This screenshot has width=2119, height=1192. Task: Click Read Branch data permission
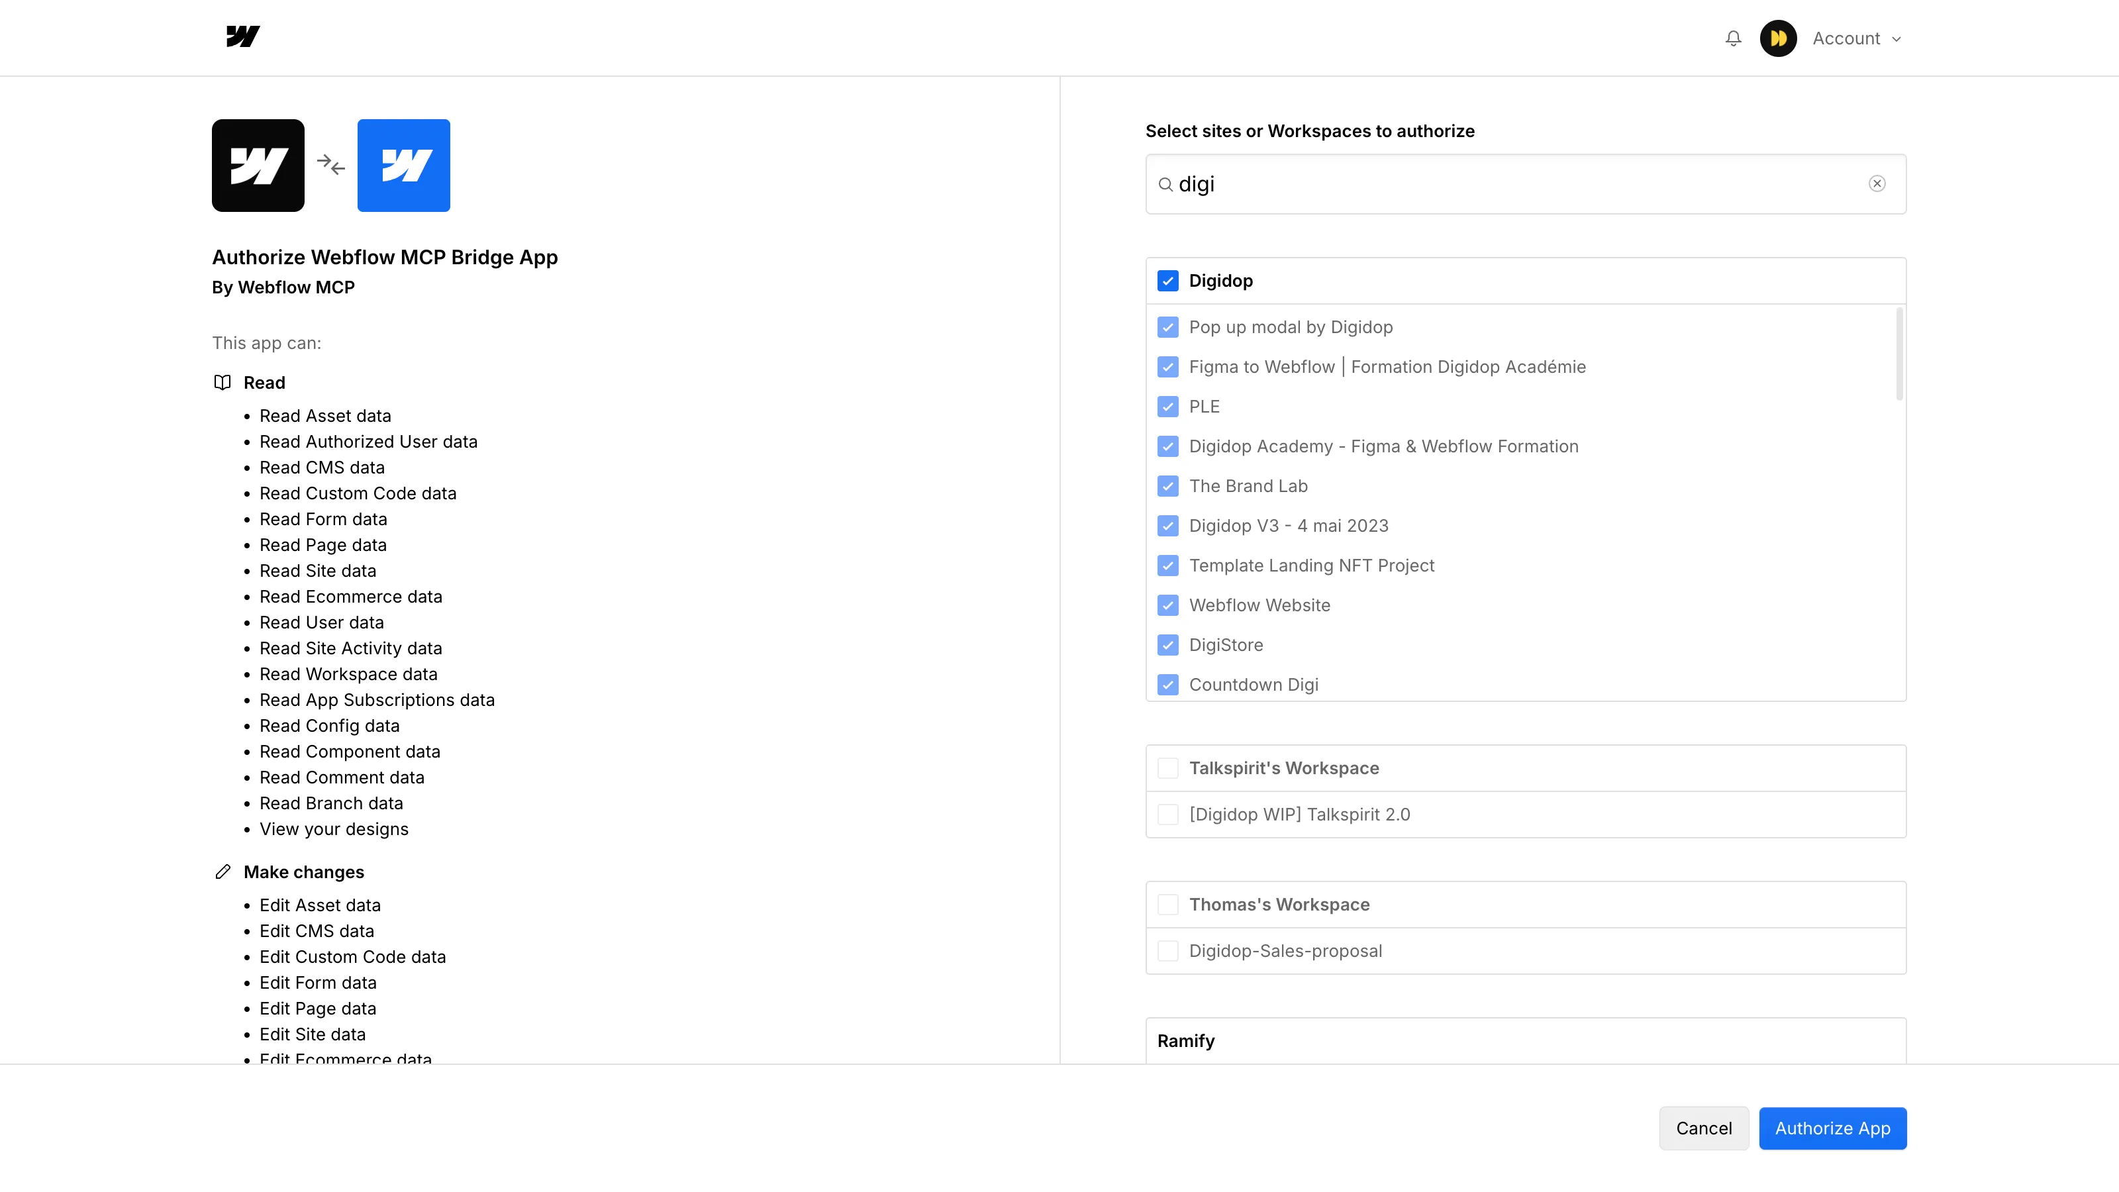pyautogui.click(x=332, y=804)
